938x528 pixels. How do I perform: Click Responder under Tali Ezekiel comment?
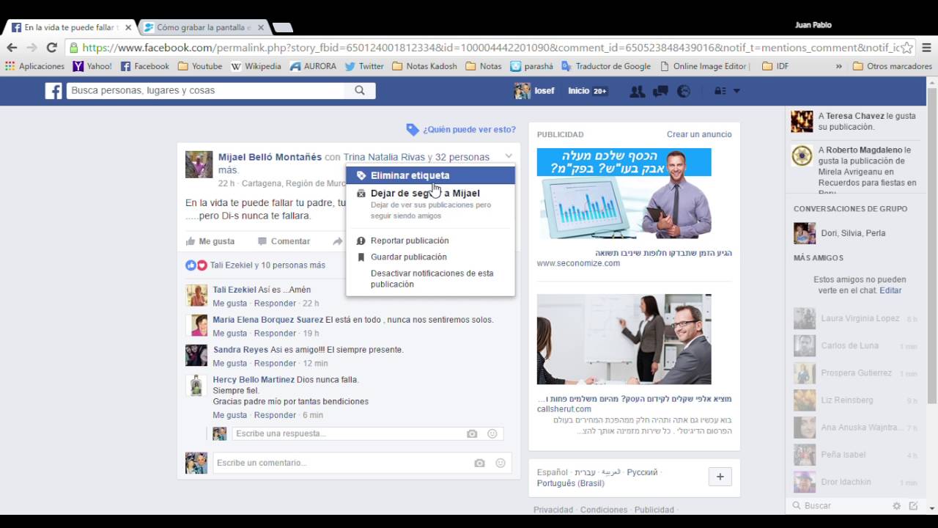tap(275, 303)
